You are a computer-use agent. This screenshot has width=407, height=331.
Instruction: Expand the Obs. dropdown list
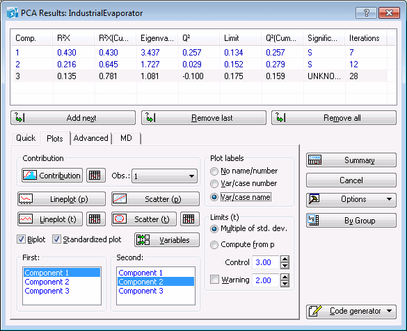point(165,176)
